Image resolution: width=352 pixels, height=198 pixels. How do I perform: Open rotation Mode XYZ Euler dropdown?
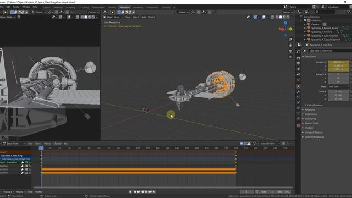click(339, 87)
